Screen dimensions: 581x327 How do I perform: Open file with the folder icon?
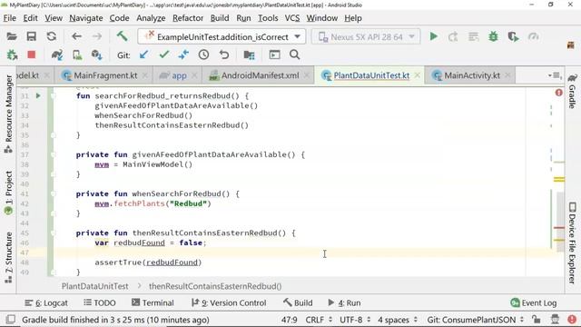coord(12,36)
